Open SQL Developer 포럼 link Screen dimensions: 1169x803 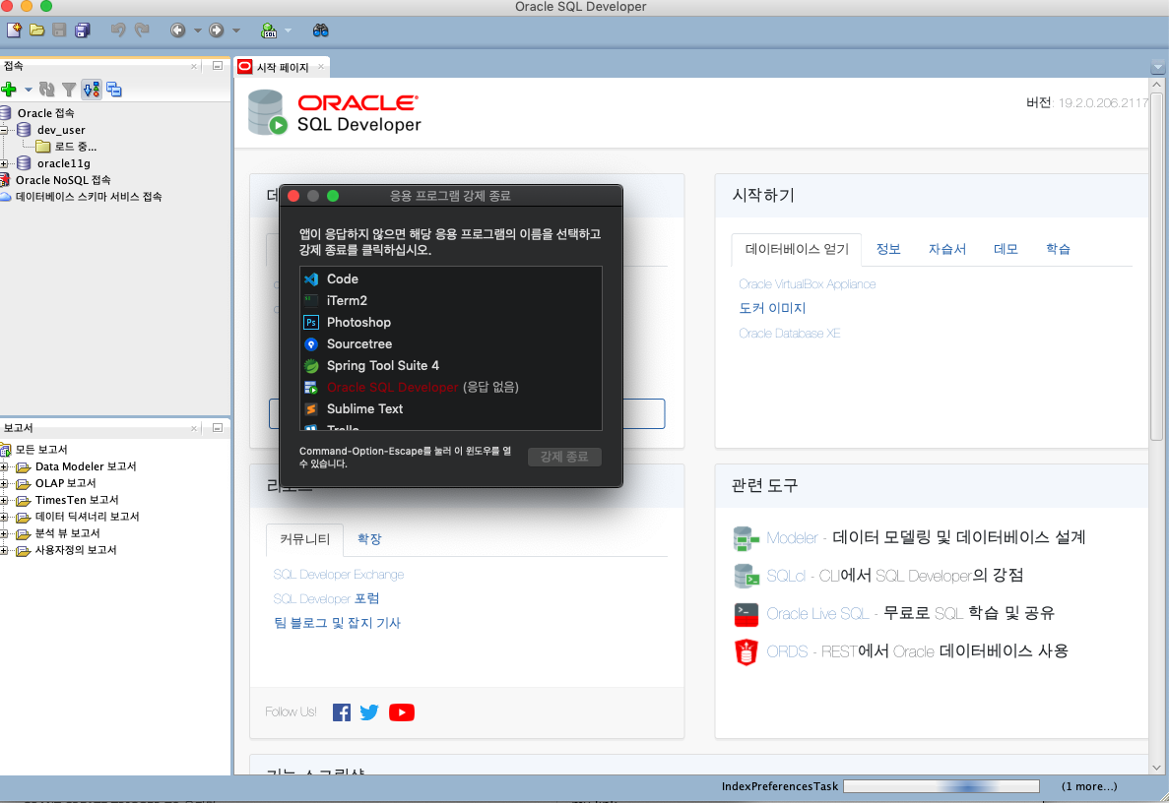pyautogui.click(x=326, y=599)
